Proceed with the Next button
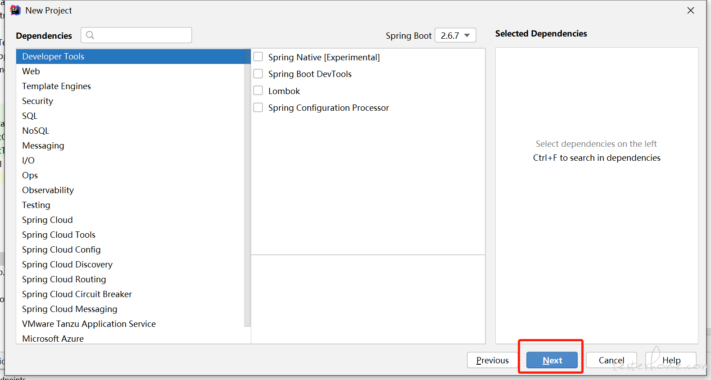The height and width of the screenshot is (380, 711). 552,360
